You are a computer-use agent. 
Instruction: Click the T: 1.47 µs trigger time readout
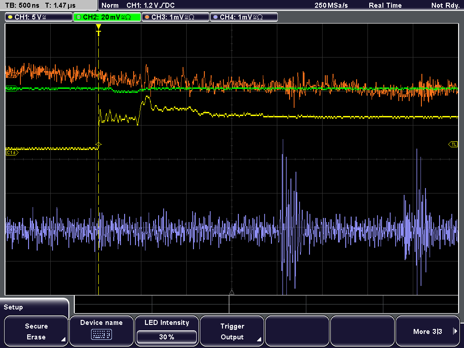(60, 5)
